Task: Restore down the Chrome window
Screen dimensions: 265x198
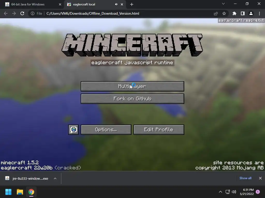Action: click(x=247, y=4)
